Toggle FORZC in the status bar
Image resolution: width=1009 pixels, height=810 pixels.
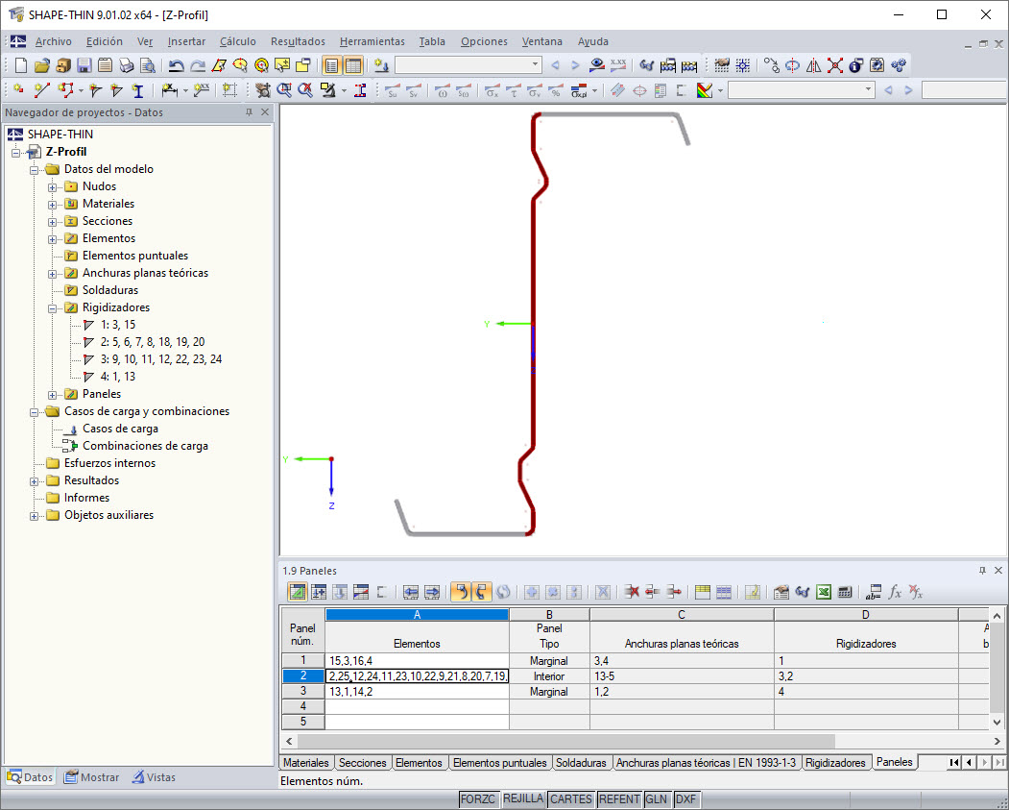pos(478,799)
